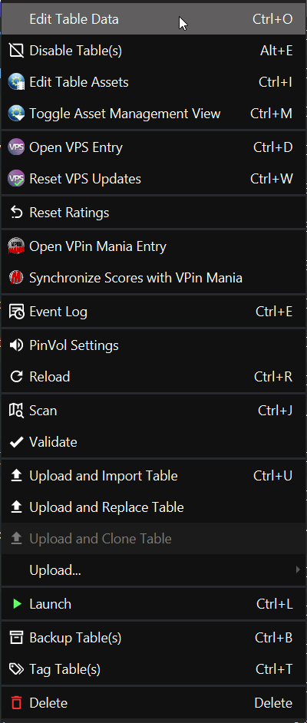Screen dimensions: 307x723
Task: Click the red Delete trash icon
Action: (x=17, y=703)
